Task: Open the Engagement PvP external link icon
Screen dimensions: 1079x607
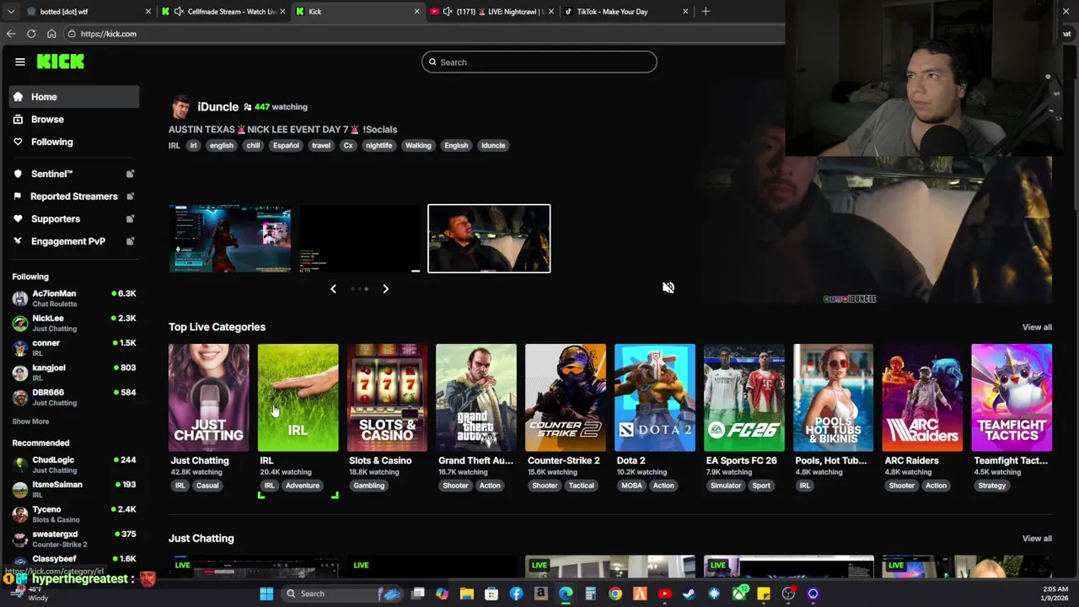Action: [130, 241]
